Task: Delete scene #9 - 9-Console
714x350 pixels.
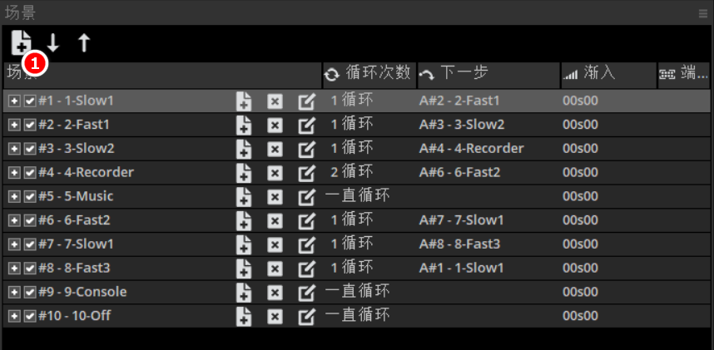Action: [x=275, y=293]
